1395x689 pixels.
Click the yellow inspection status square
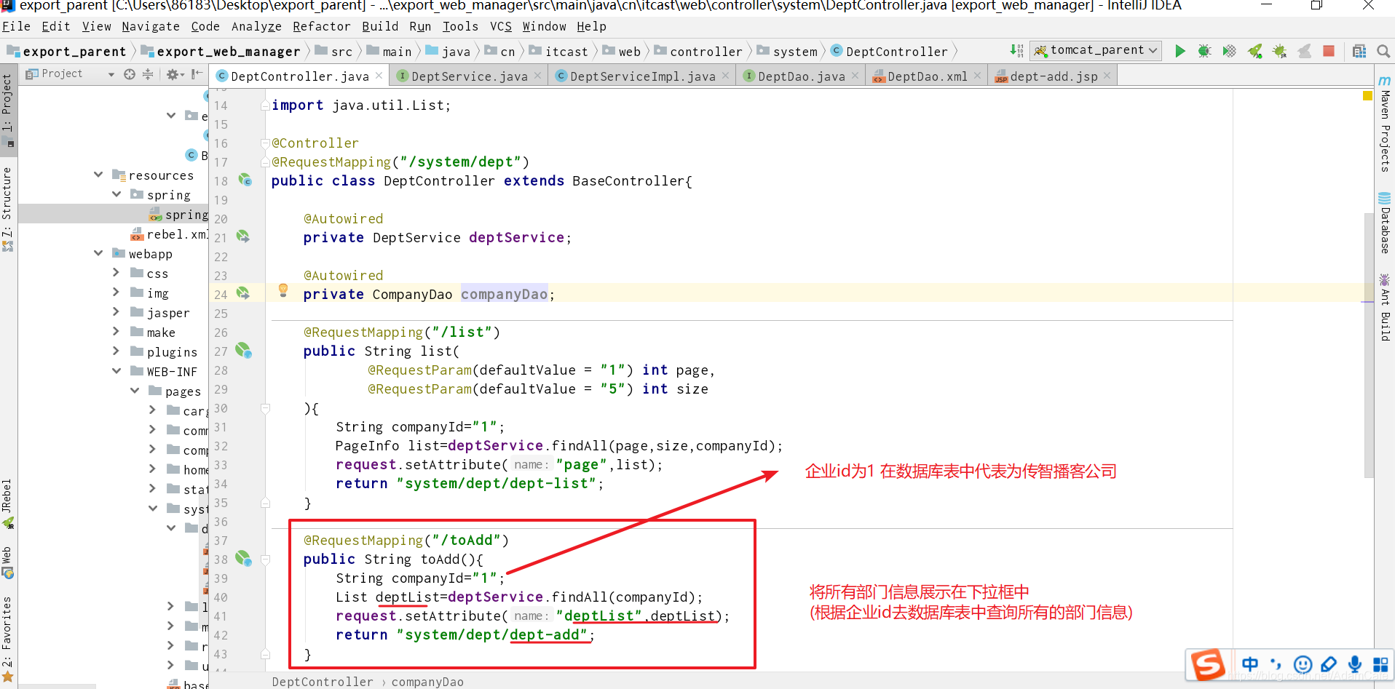(x=1367, y=96)
